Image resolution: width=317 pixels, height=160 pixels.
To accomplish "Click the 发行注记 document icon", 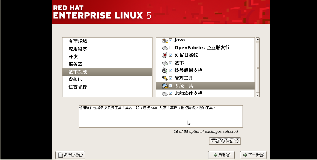I will pyautogui.click(x=60, y=155).
